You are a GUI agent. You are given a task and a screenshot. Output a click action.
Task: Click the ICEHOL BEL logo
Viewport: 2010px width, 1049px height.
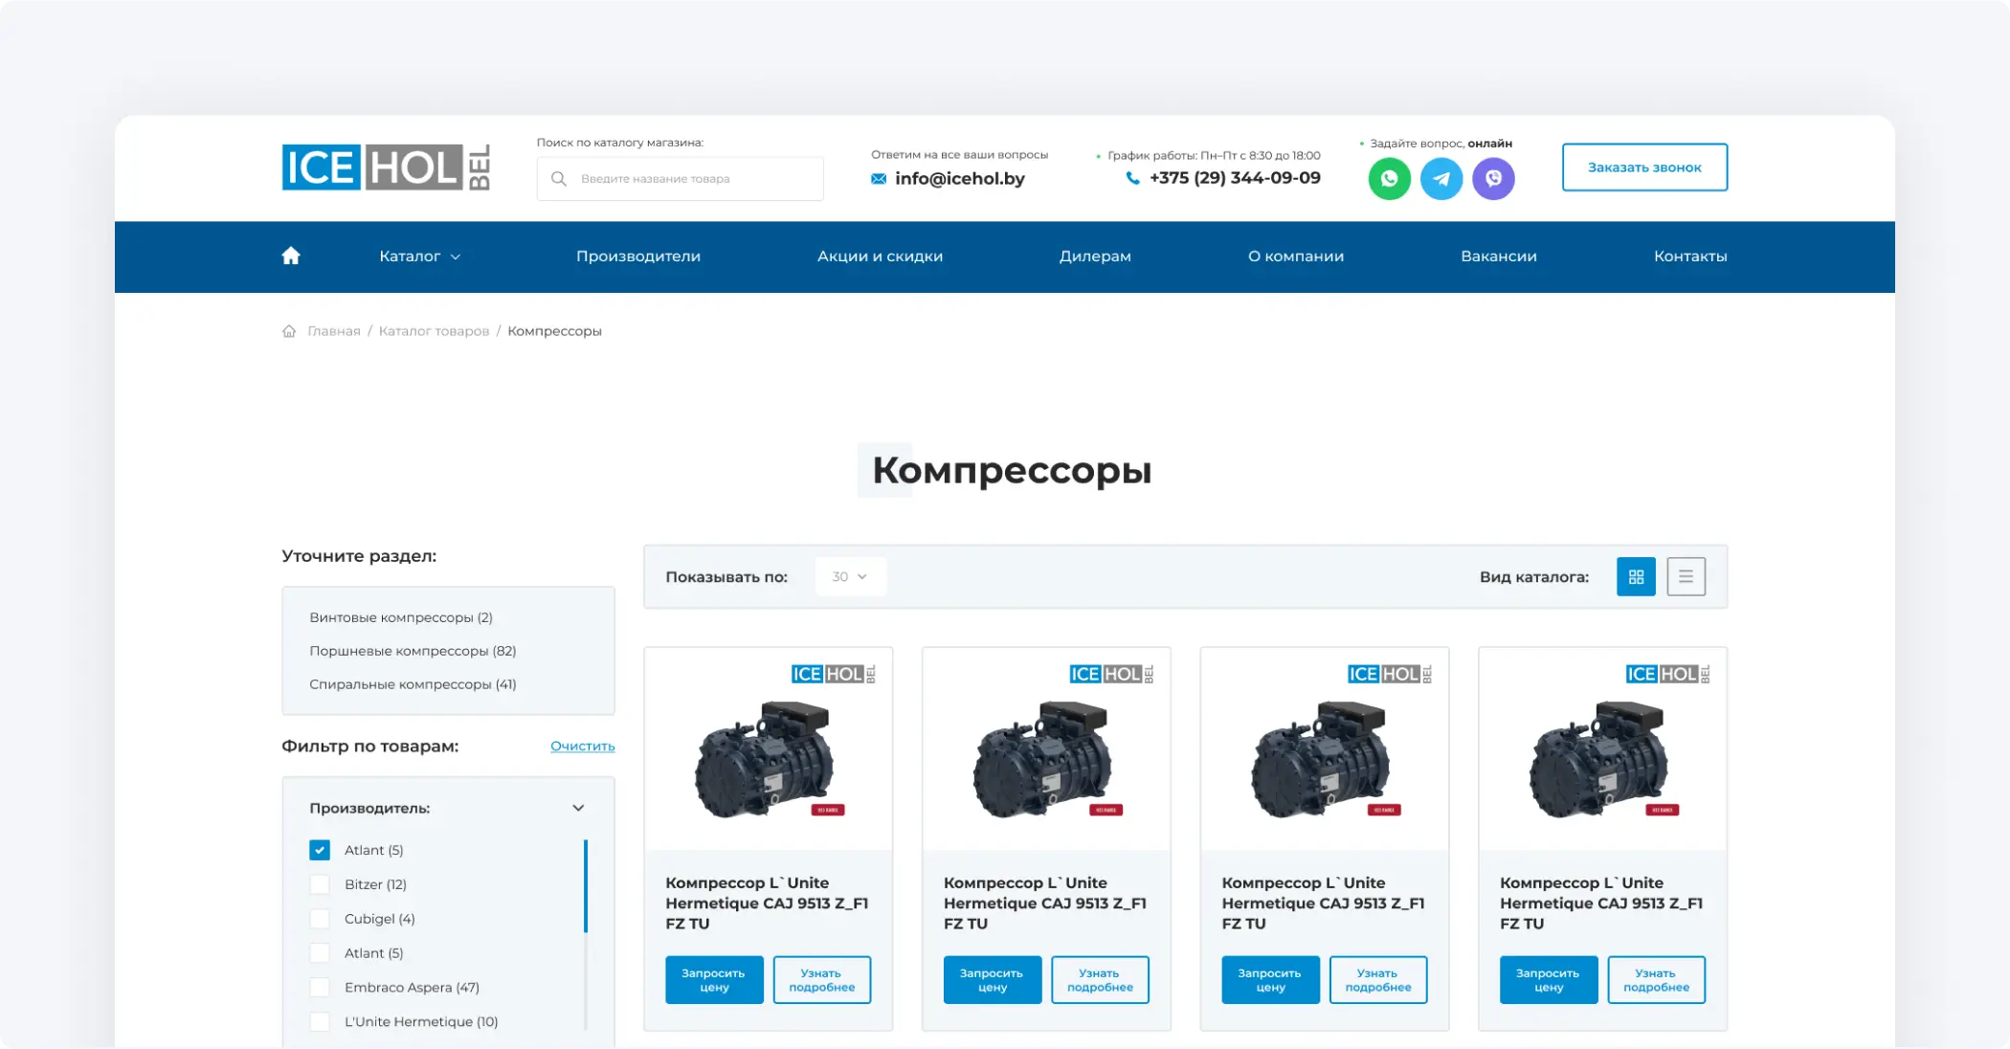coord(385,168)
